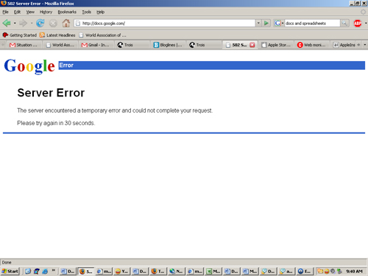Open the Adblock Plus dropdown arrow
This screenshot has height=276, width=368.
tap(366, 24)
